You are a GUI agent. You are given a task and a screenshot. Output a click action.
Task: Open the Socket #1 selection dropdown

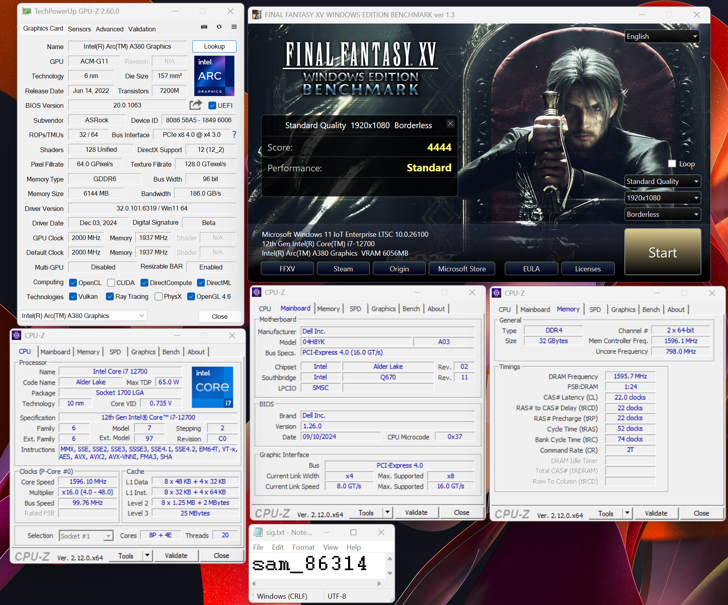[x=86, y=536]
